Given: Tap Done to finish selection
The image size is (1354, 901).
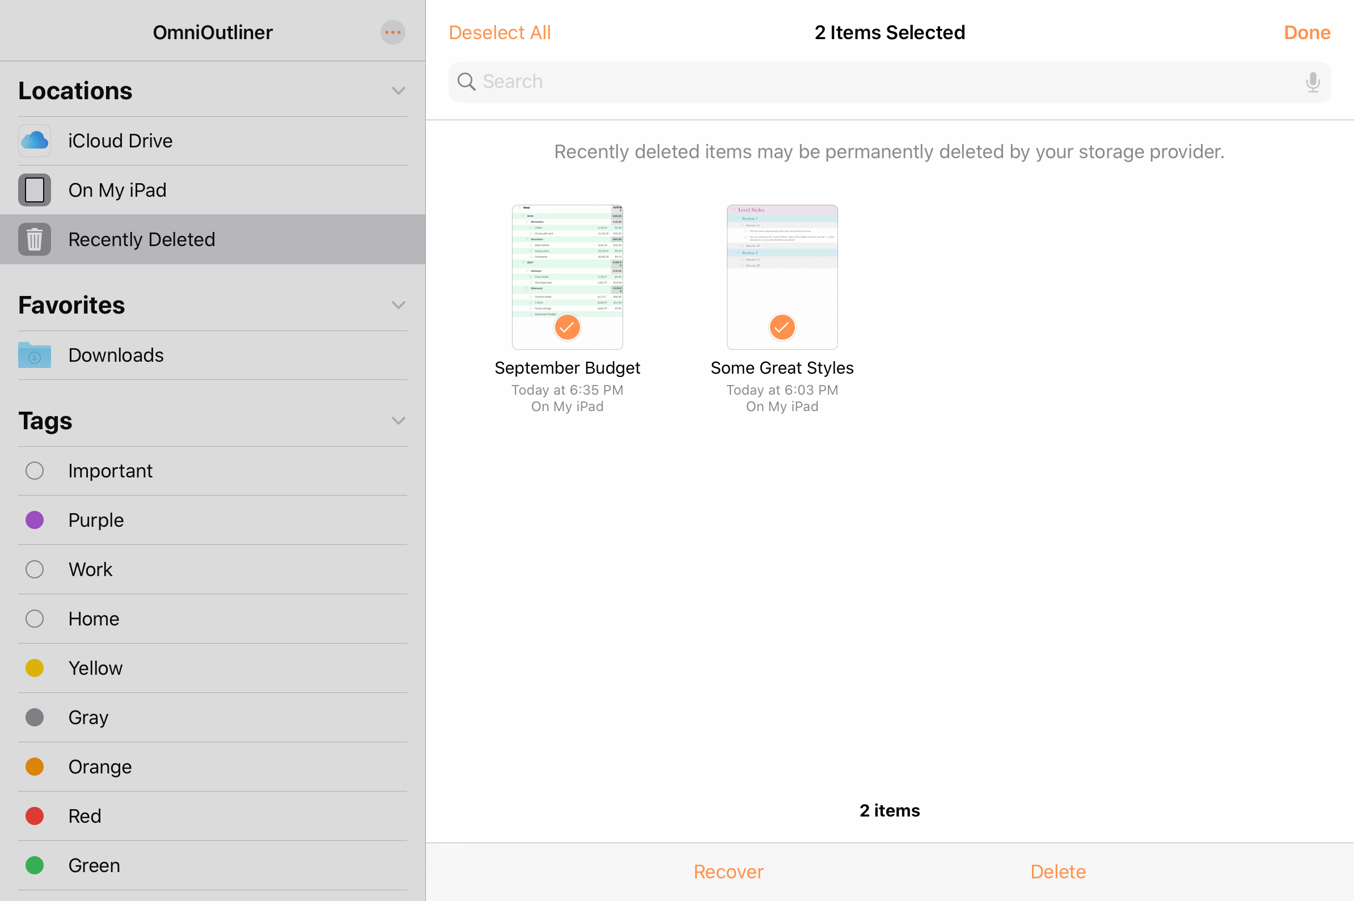Looking at the screenshot, I should (x=1306, y=32).
